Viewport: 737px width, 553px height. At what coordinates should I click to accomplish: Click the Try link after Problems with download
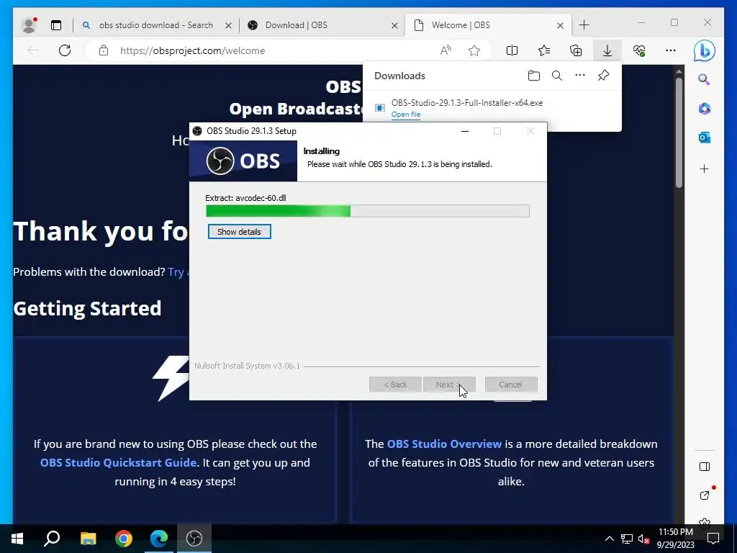tap(178, 271)
